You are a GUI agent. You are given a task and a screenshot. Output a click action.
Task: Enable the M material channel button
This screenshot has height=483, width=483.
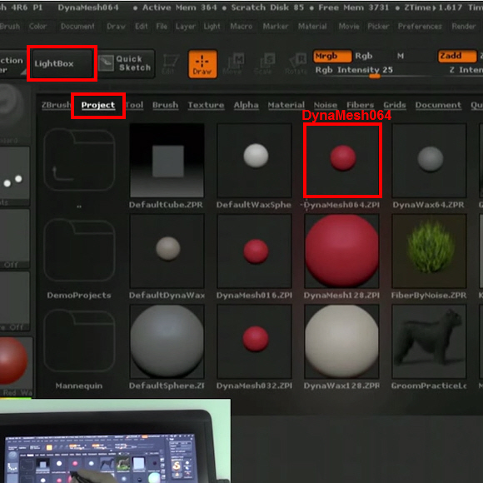tap(400, 56)
